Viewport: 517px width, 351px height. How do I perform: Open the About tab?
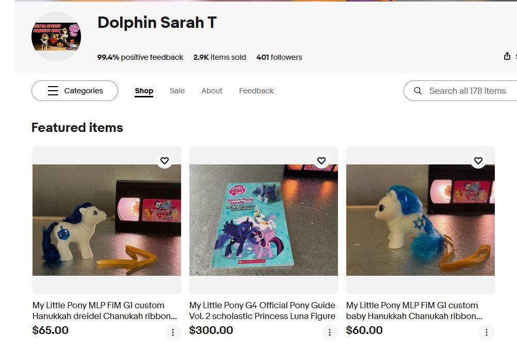(x=212, y=91)
